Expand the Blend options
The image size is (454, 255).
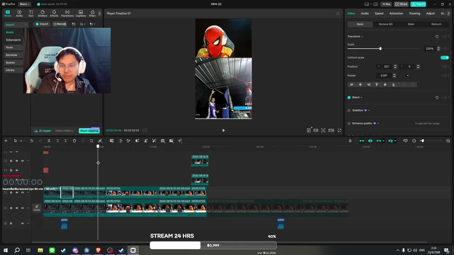tap(361, 97)
